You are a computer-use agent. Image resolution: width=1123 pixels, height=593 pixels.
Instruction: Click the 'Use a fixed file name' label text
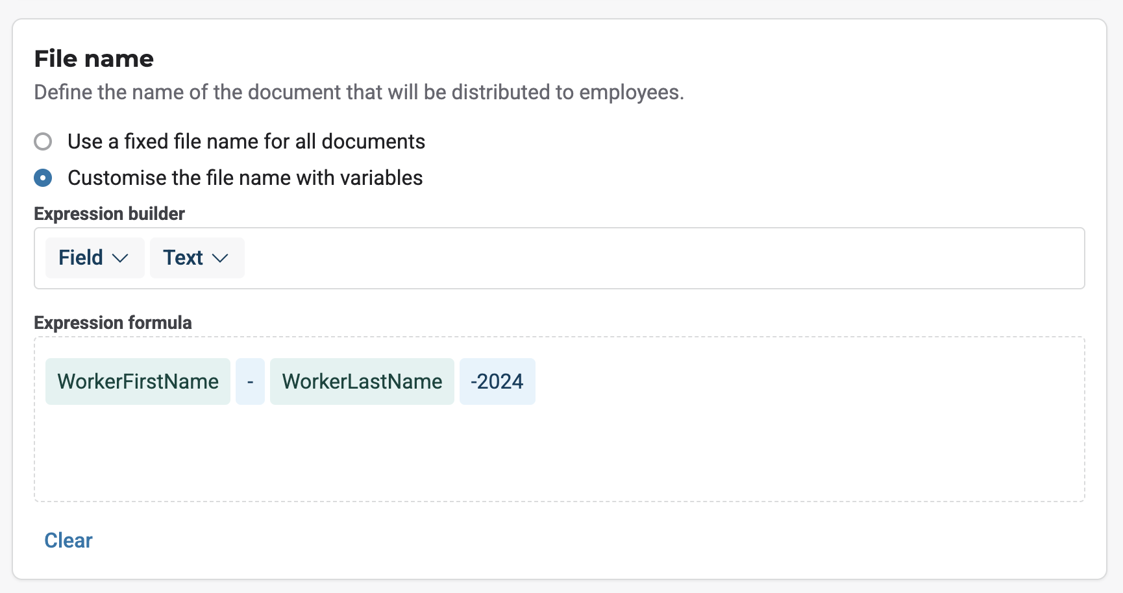click(x=246, y=141)
